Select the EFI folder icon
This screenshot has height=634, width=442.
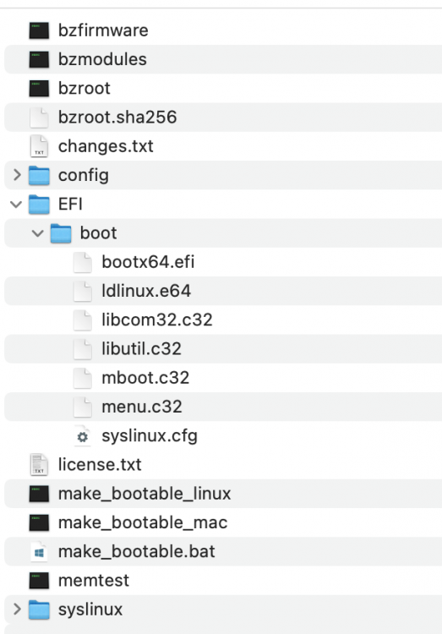click(39, 205)
